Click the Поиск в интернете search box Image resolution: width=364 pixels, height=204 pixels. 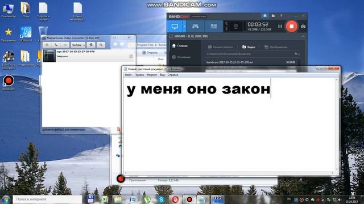(x=47, y=199)
